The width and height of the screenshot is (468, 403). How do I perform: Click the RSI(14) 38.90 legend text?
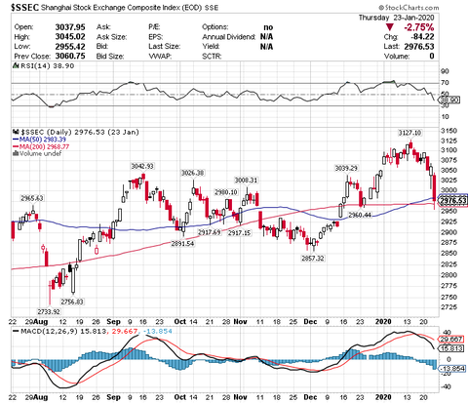(48, 66)
